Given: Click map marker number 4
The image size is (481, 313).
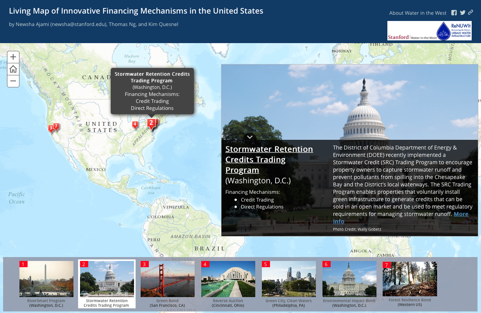Looking at the screenshot, I should (x=135, y=125).
